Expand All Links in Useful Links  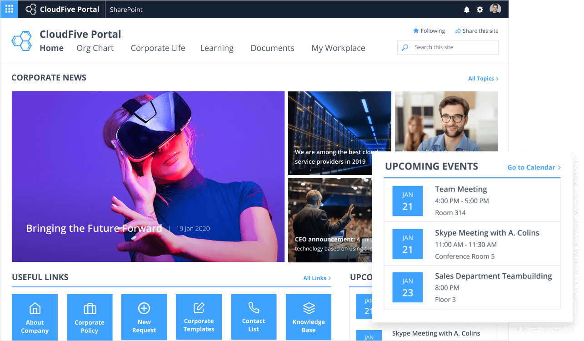tap(317, 278)
